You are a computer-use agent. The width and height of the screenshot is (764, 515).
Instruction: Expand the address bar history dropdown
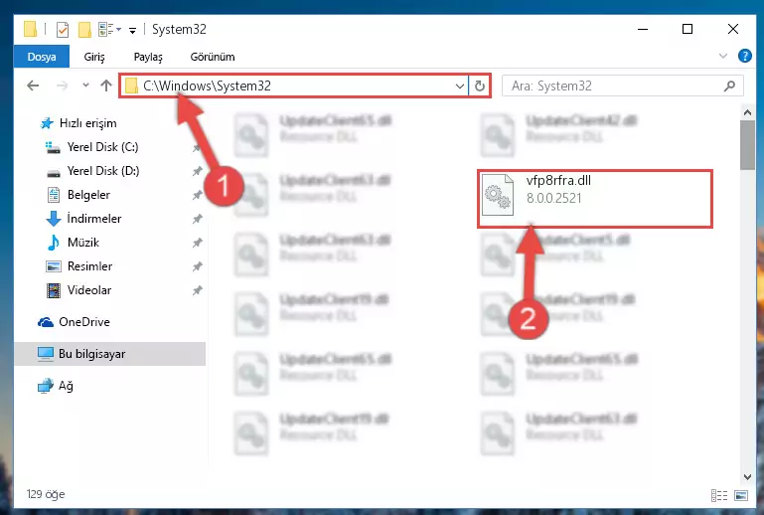[x=459, y=86]
